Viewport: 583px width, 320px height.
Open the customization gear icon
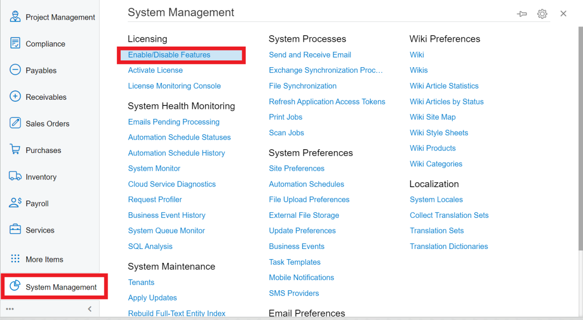tap(542, 13)
